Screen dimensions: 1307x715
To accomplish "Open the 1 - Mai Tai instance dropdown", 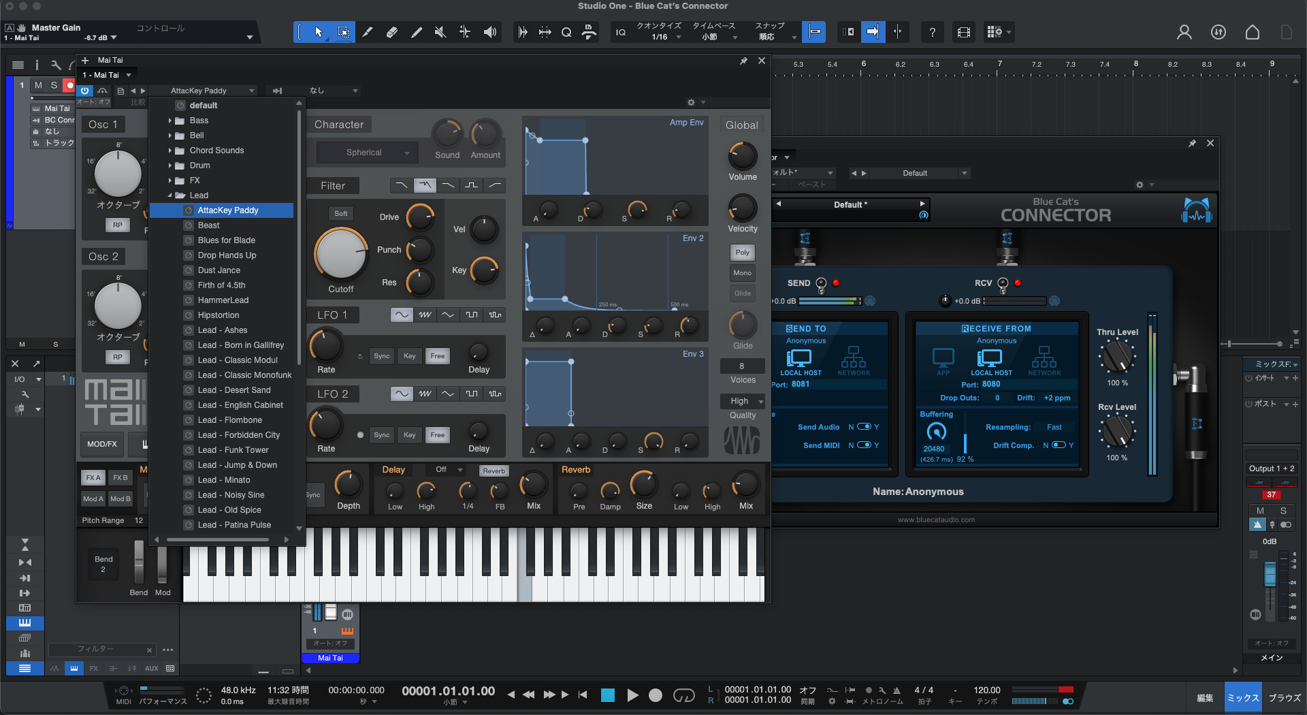I will 107,75.
